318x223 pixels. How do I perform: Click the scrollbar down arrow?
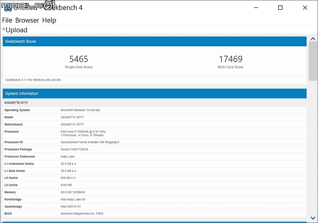[x=313, y=218]
